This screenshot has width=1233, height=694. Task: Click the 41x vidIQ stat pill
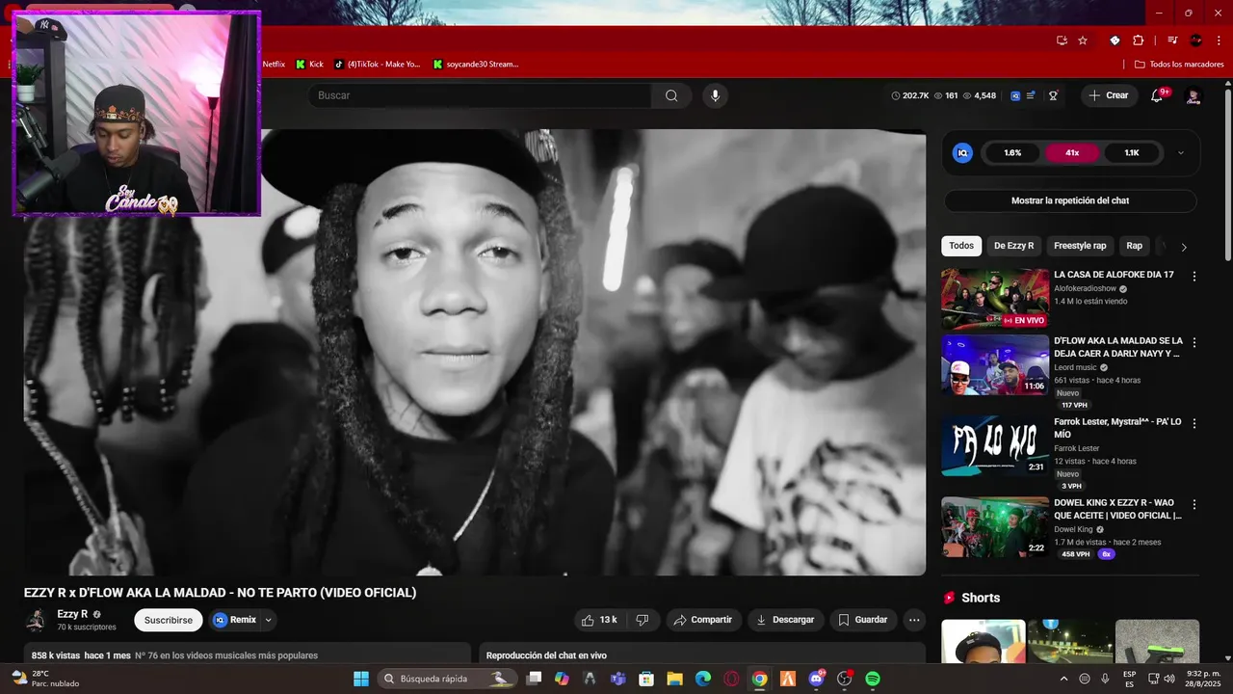[x=1072, y=152]
